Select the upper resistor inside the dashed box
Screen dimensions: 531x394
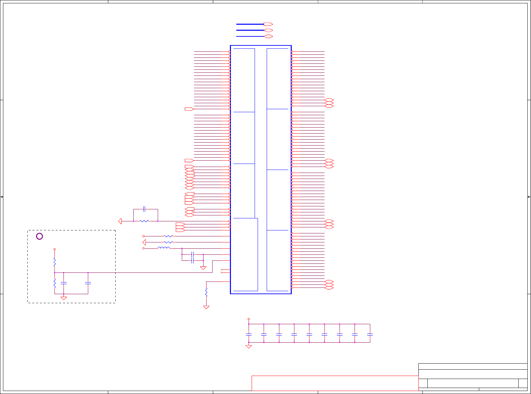click(x=54, y=262)
